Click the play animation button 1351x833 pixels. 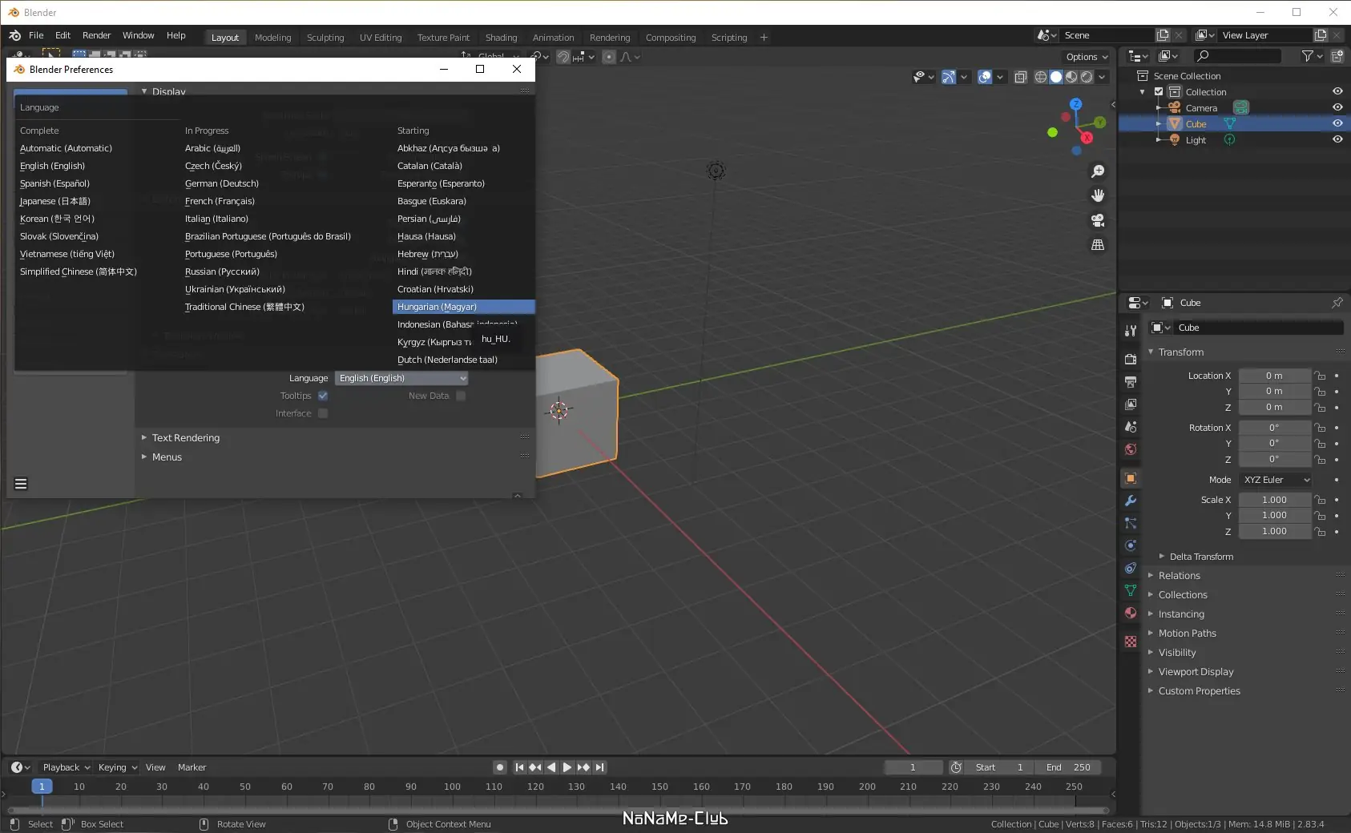click(x=567, y=767)
